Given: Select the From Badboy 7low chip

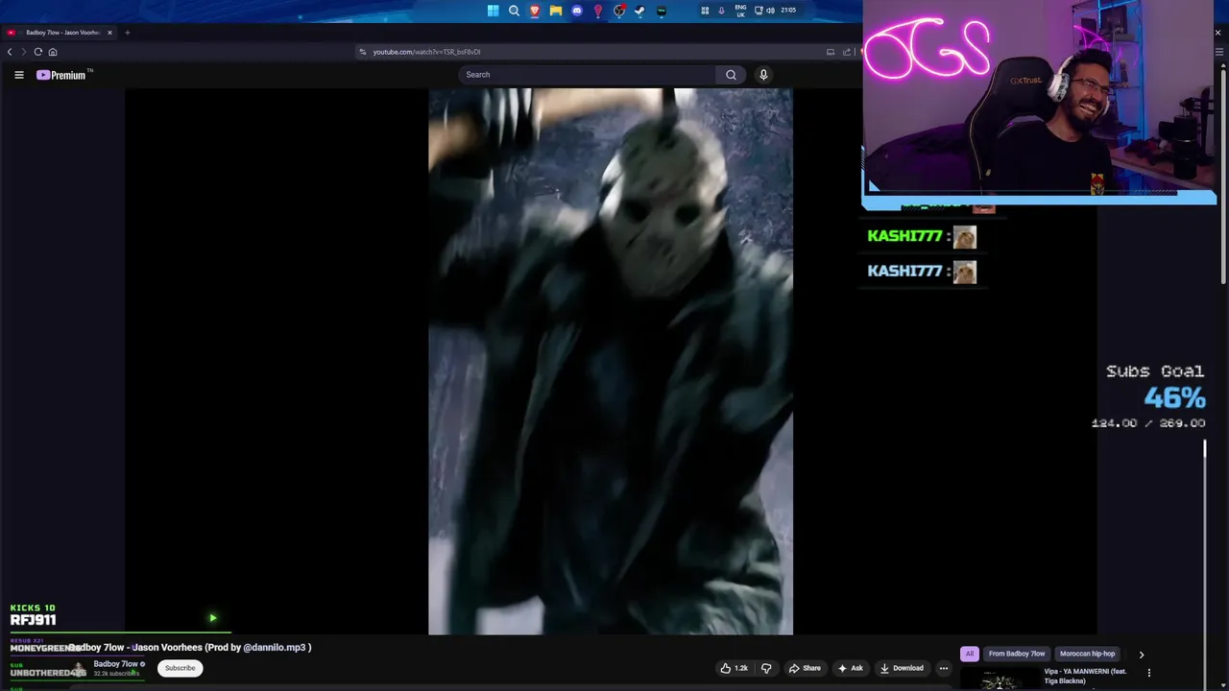Looking at the screenshot, I should 1017,654.
